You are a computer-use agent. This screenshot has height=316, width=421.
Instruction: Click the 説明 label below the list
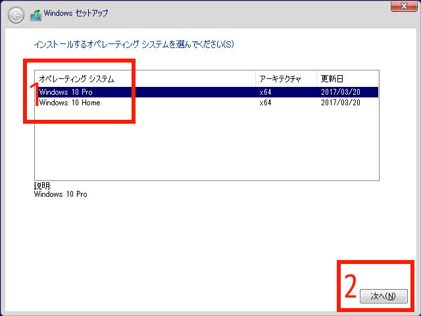coord(43,186)
